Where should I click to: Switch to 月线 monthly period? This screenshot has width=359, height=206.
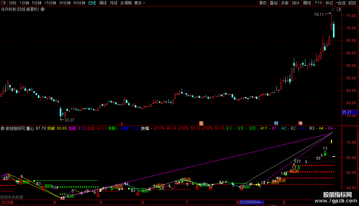point(113,3)
